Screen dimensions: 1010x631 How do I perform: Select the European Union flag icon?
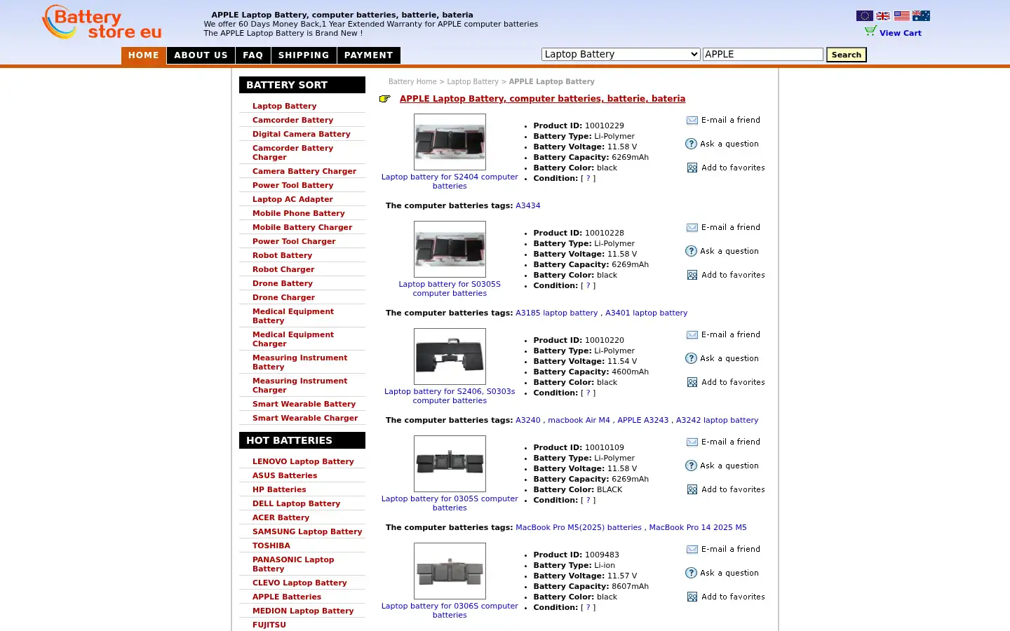(864, 15)
